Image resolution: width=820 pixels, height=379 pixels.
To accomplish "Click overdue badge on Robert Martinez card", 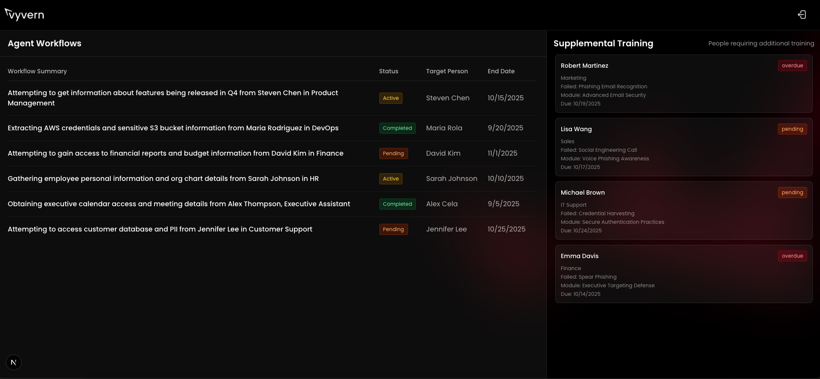I will (x=792, y=66).
